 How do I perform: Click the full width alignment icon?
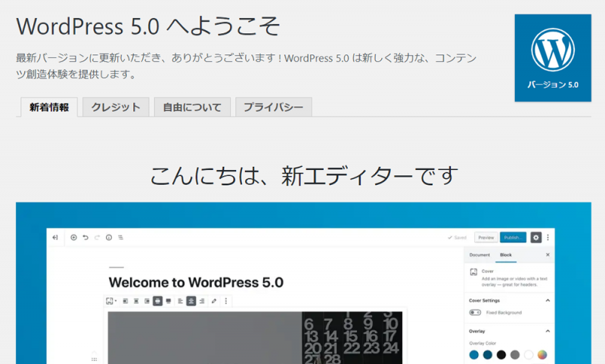pos(169,301)
